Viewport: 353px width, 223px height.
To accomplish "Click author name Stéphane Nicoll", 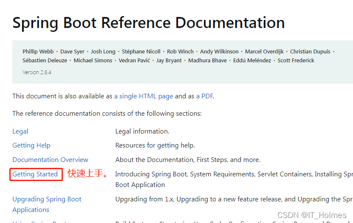I will click(x=141, y=52).
